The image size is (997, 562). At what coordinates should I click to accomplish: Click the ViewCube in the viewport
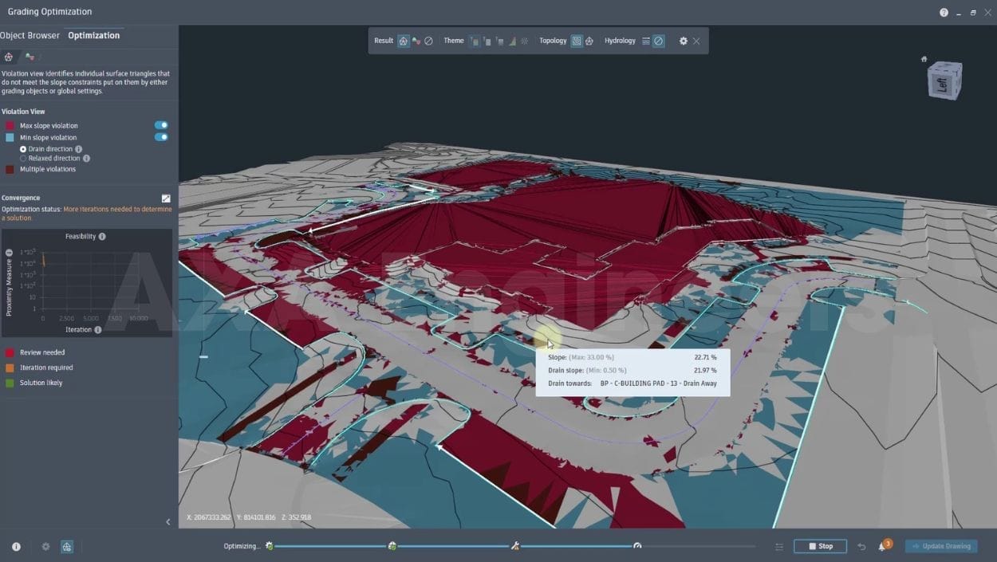tap(944, 81)
